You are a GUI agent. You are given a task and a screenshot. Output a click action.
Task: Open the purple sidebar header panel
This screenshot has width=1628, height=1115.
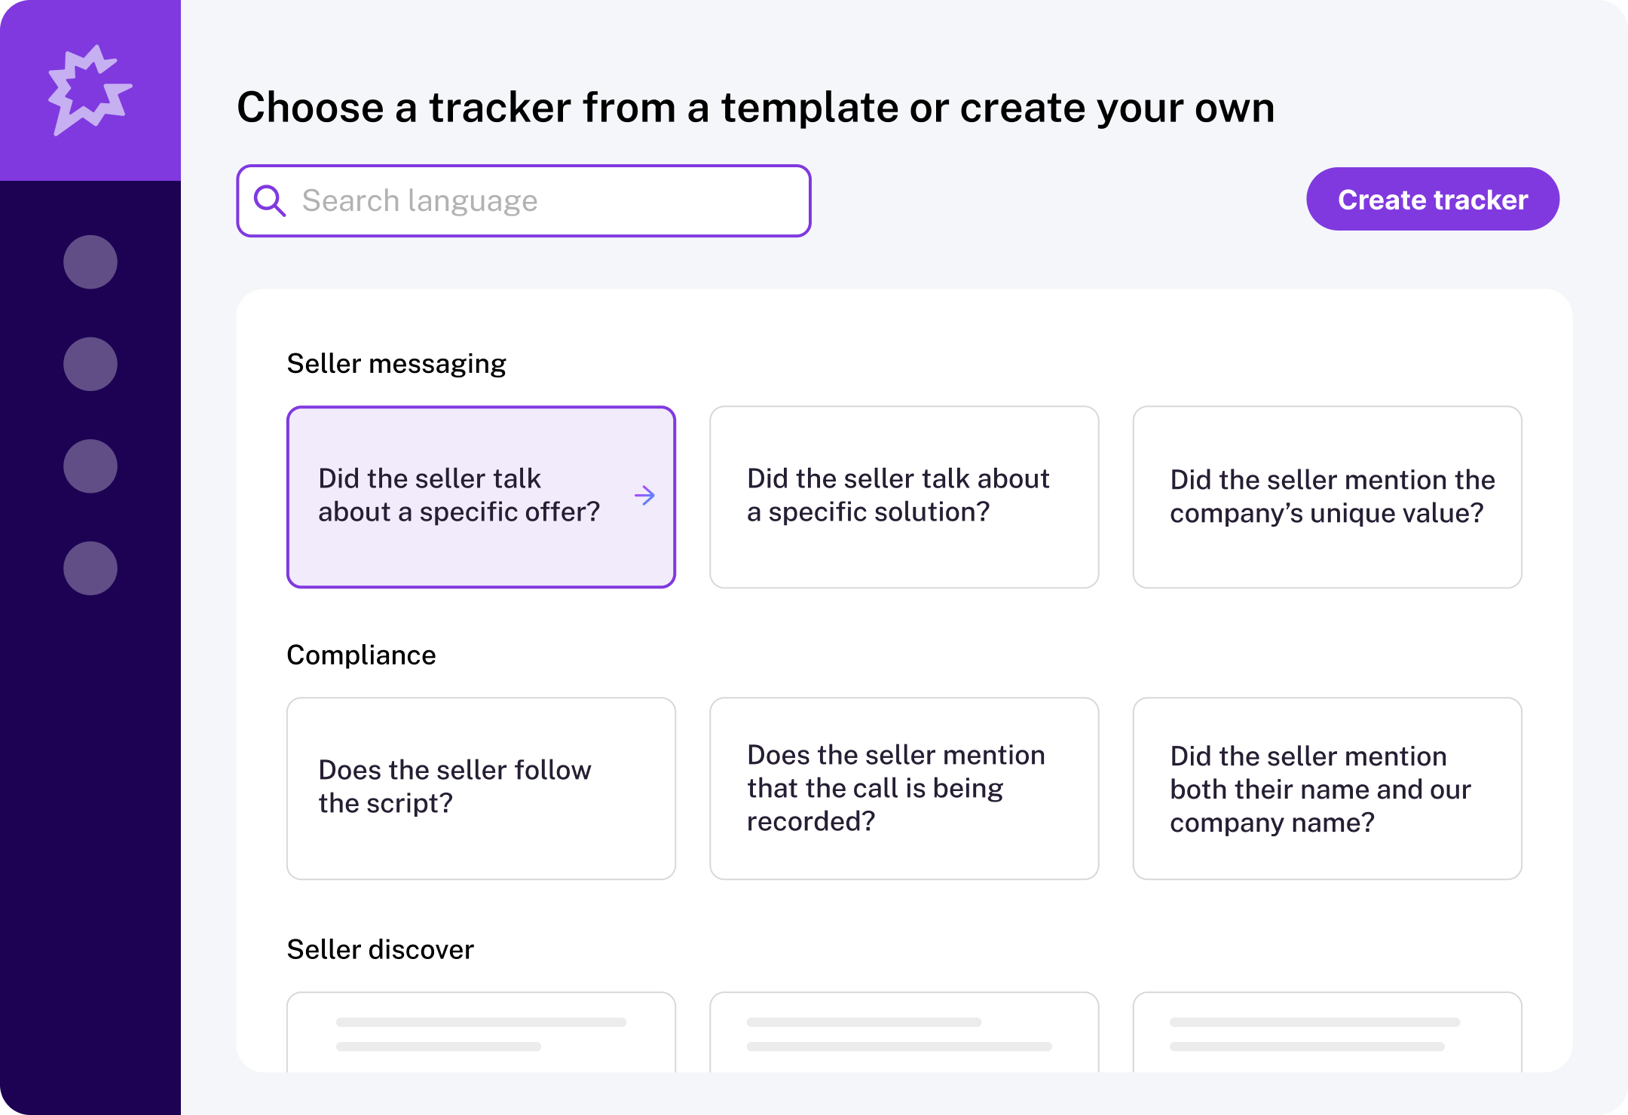tap(89, 90)
